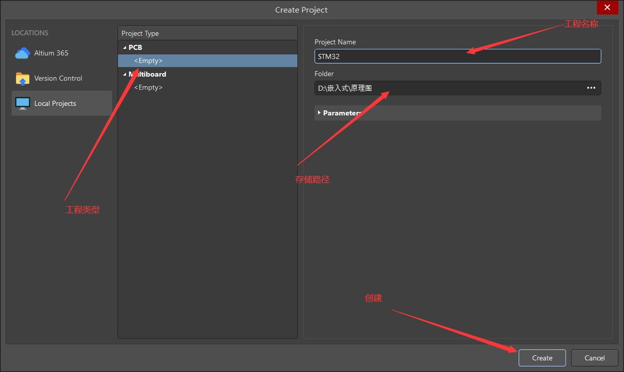This screenshot has height=372, width=624.
Task: Close the Create Project dialog
Action: (x=607, y=8)
